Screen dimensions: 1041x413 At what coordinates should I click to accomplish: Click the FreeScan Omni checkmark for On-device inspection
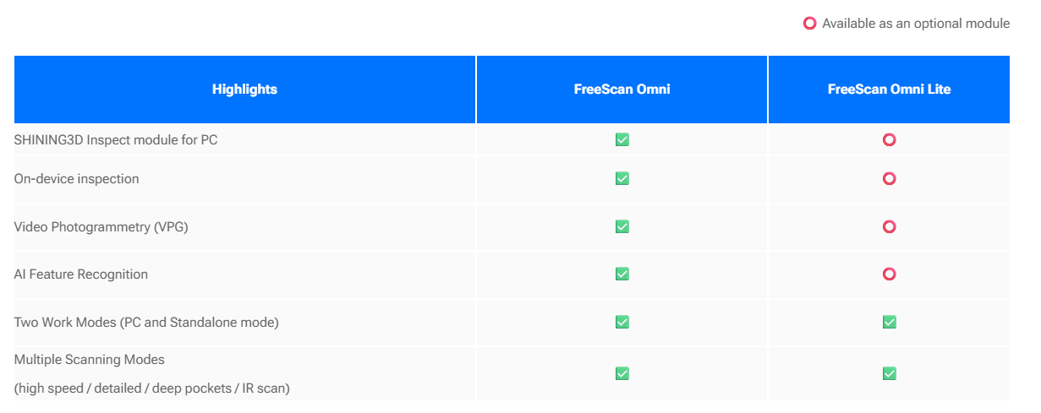point(622,179)
